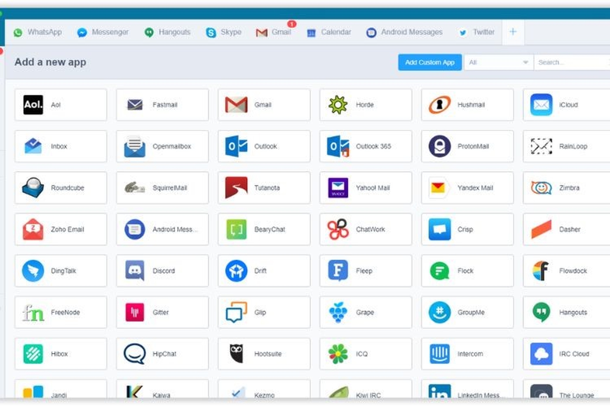Select the Tutanota red icon
Screen dimensions: 610x406
(x=236, y=188)
